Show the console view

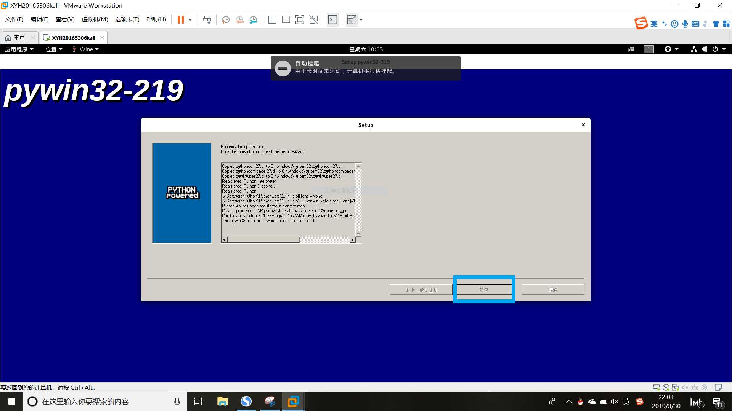coord(332,19)
